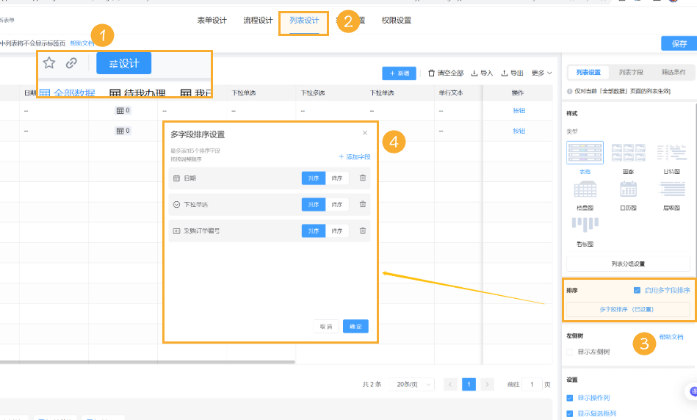Click the + 新增 button
This screenshot has height=420, width=697.
[x=399, y=73]
